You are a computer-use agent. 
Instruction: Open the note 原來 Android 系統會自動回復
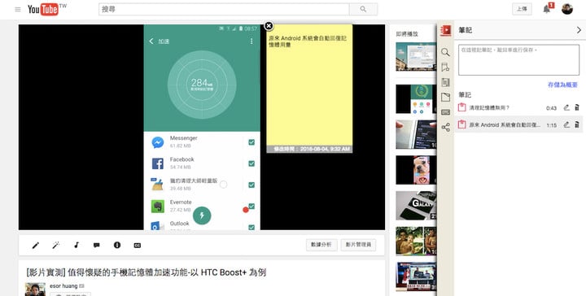[505, 125]
